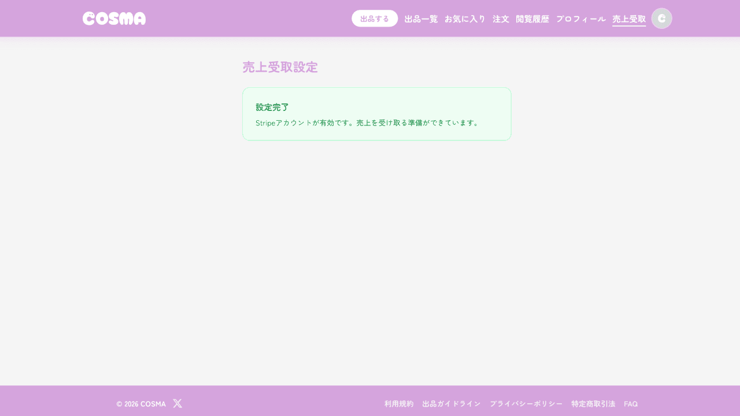Click the COSMA logo in the header
The image size is (740, 416).
click(114, 18)
